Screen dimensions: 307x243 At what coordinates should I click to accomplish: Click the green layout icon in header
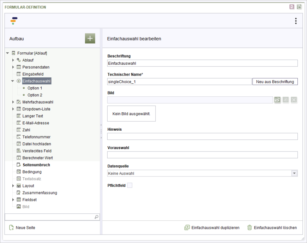coord(299,7)
